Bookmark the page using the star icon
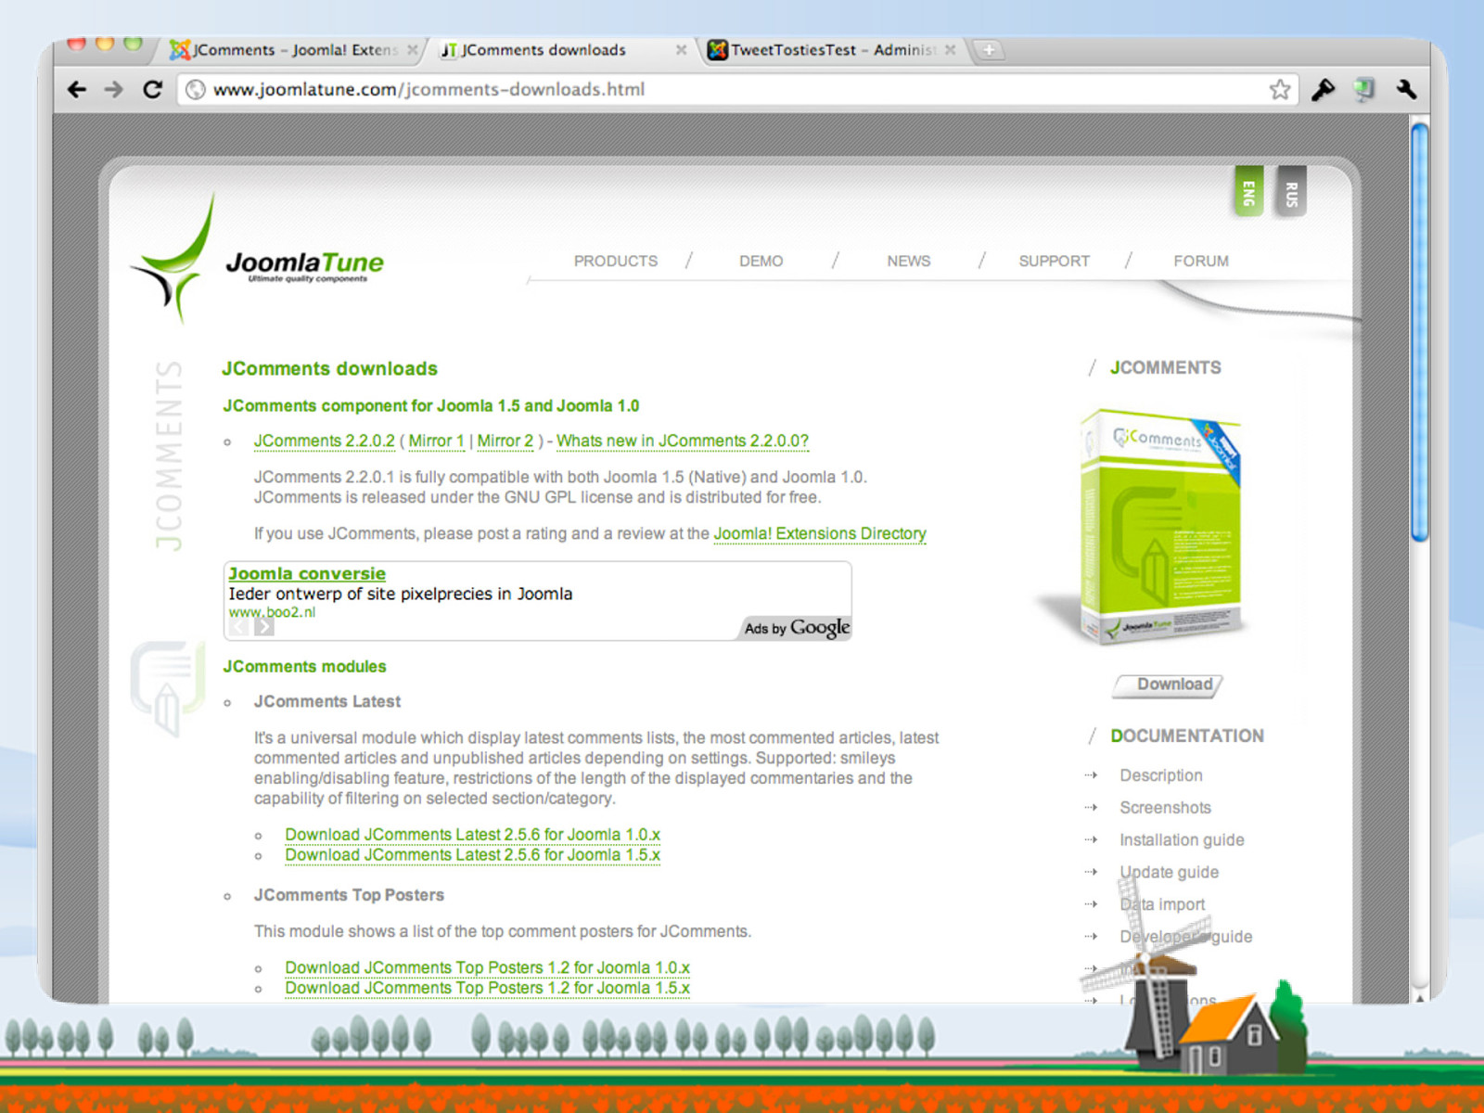The image size is (1484, 1113). tap(1280, 89)
